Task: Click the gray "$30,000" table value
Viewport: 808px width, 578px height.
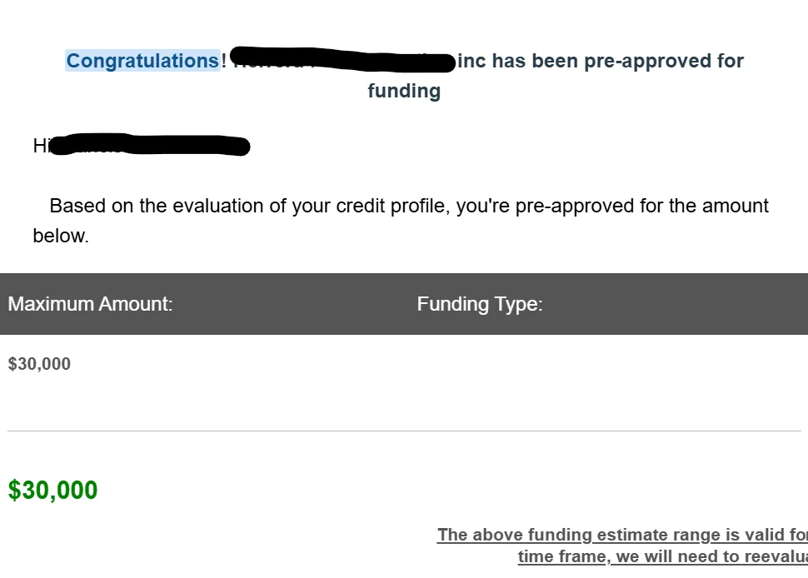Action: click(39, 364)
